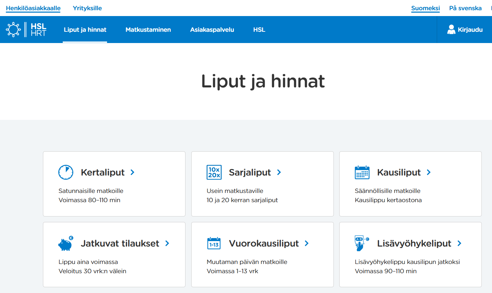Expand Kertaliput using its chevron arrow
The image size is (492, 293).
tap(133, 172)
